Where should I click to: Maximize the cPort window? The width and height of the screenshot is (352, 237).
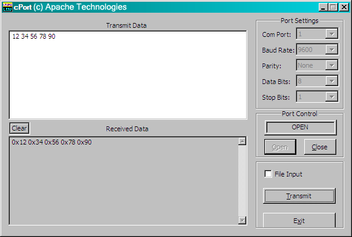[333, 7]
